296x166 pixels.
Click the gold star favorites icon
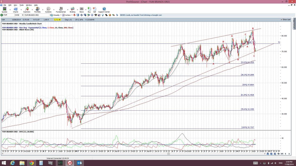(110, 15)
